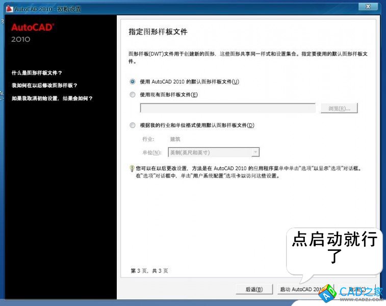Click the 启动 AutoCAD 2010 start button
The width and height of the screenshot is (386, 306).
pos(305,289)
